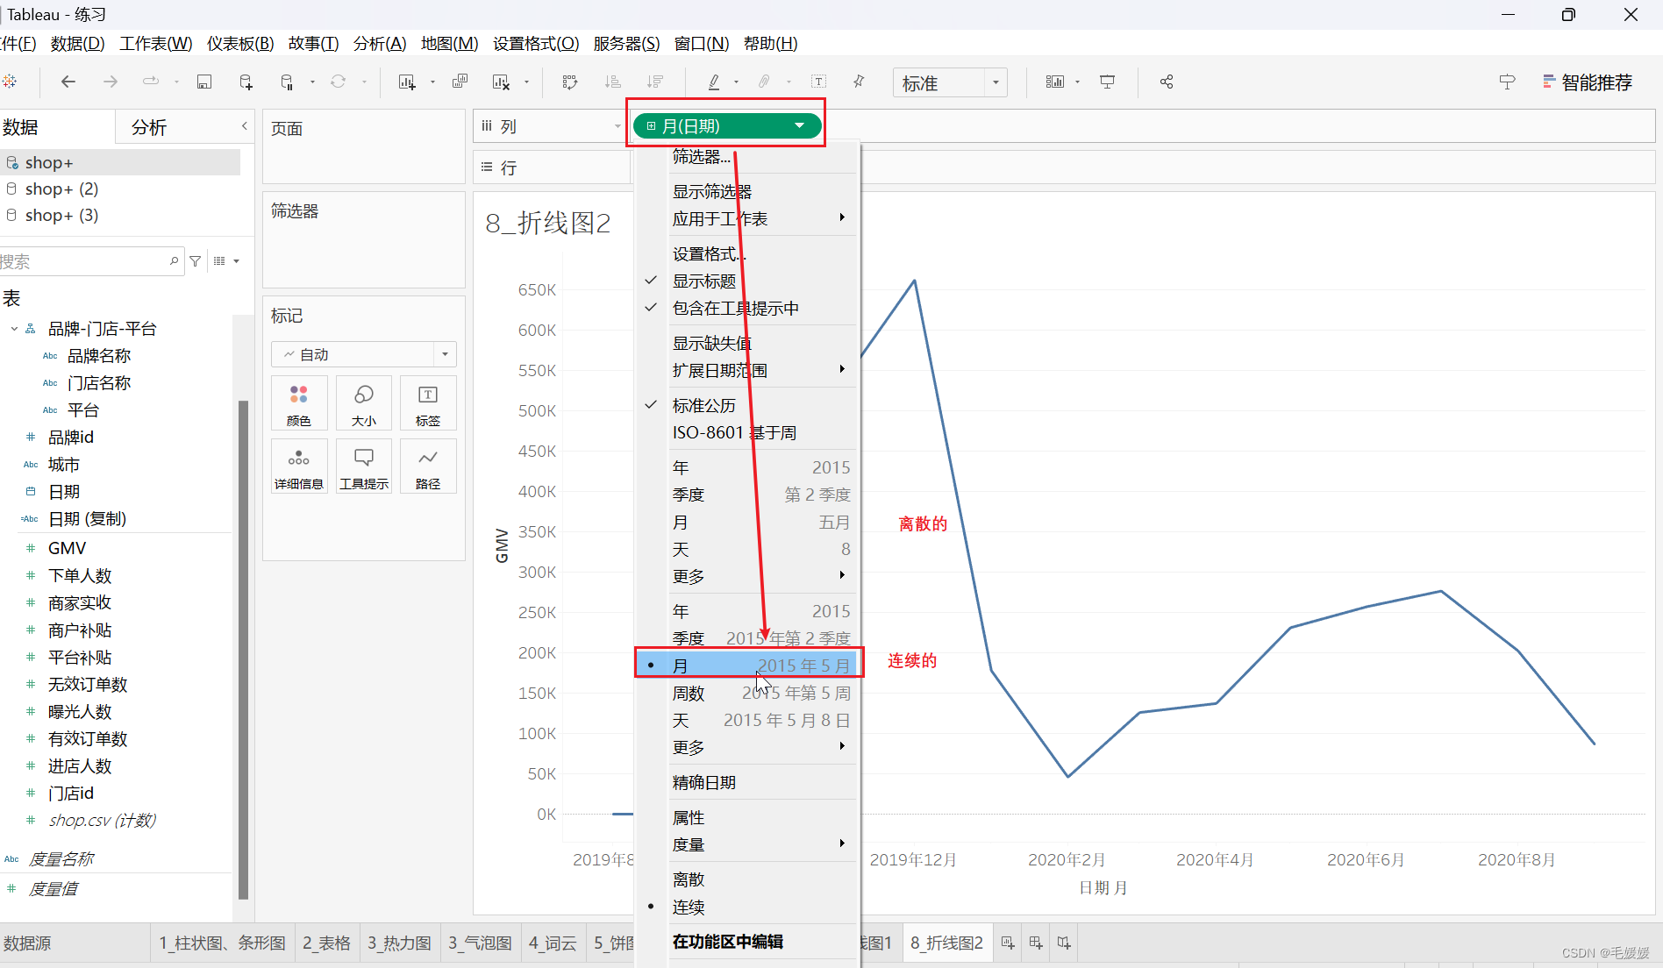The image size is (1663, 968).
Task: Click the new story tab icon at bottom
Action: point(1064,943)
